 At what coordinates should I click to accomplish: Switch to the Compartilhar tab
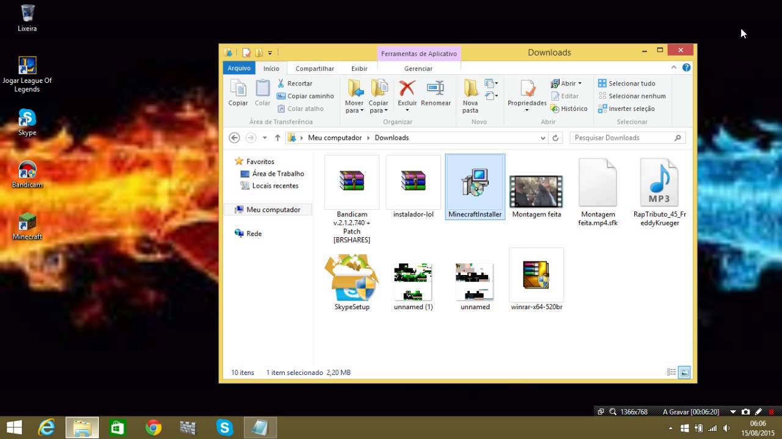pos(315,68)
